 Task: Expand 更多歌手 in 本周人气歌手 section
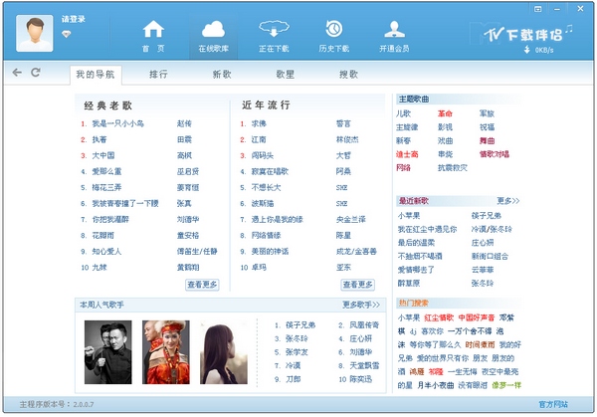361,305
